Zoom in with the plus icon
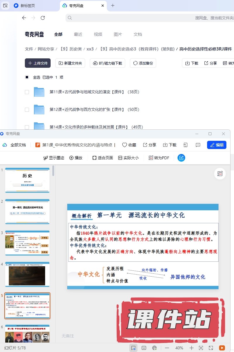The height and width of the screenshot is (352, 234). 192,348
